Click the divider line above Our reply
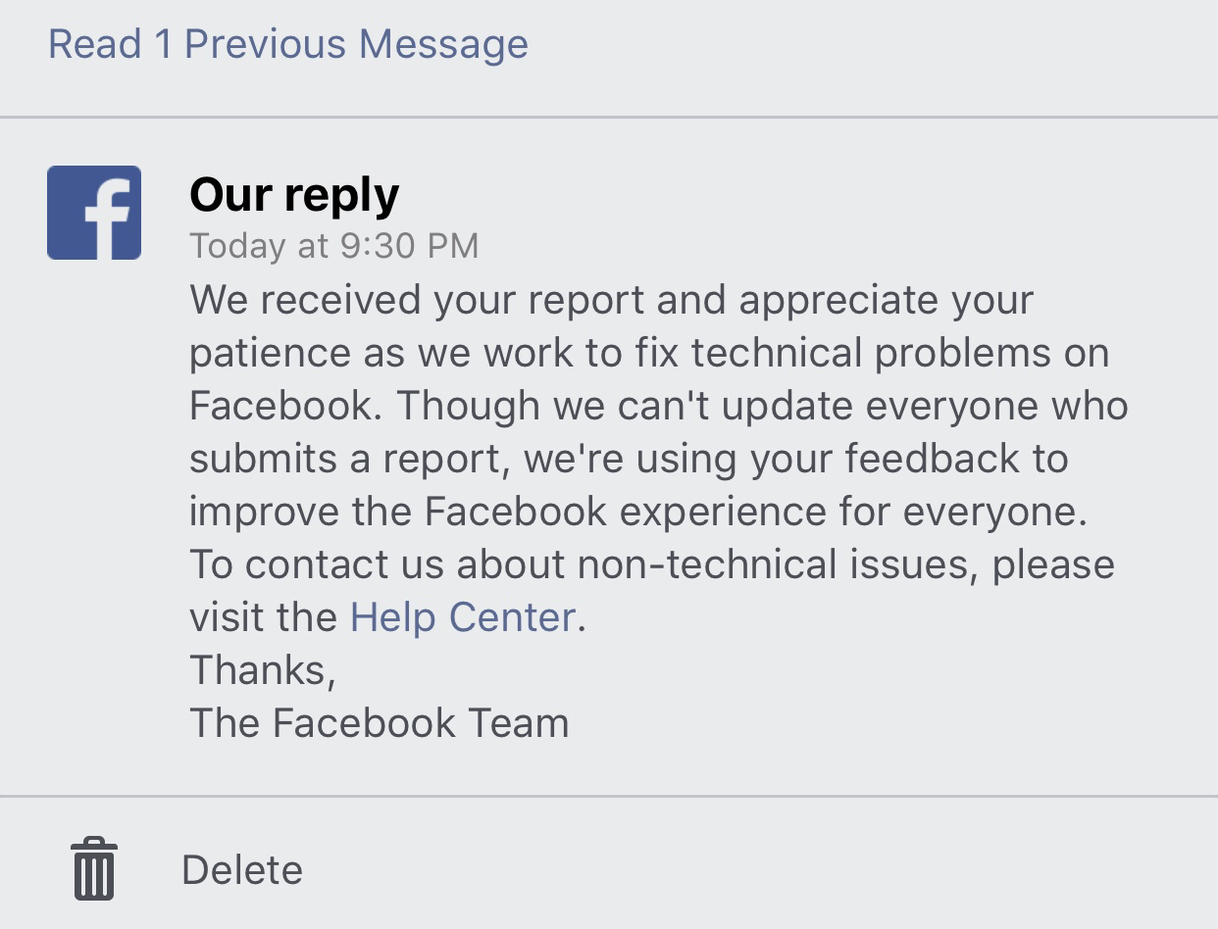Image resolution: width=1218 pixels, height=929 pixels. (x=609, y=118)
